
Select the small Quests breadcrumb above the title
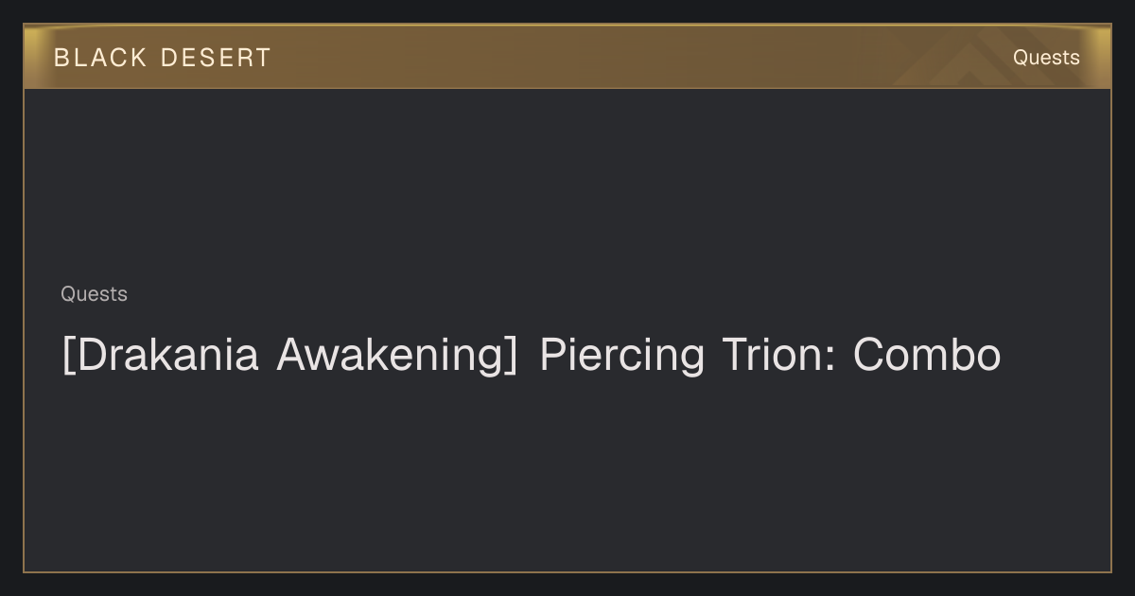click(94, 294)
